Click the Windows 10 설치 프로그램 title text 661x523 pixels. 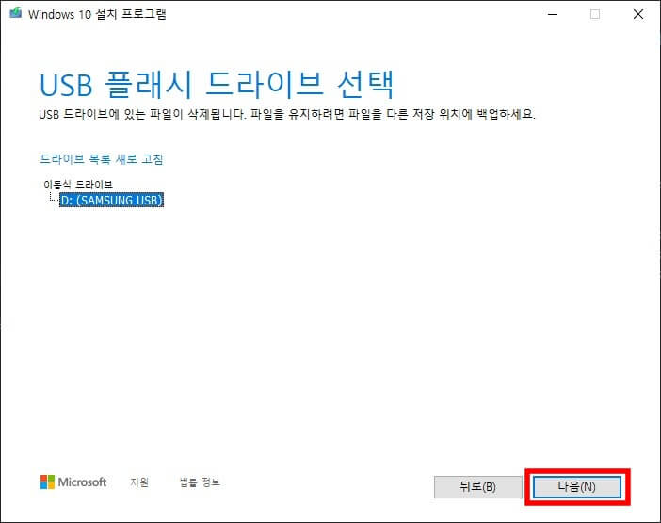pos(97,14)
